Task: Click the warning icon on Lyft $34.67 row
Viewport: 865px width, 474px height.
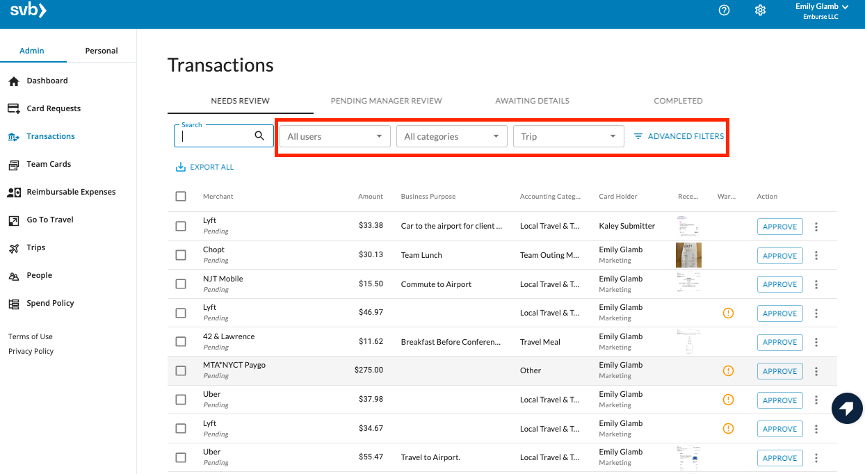Action: [728, 428]
